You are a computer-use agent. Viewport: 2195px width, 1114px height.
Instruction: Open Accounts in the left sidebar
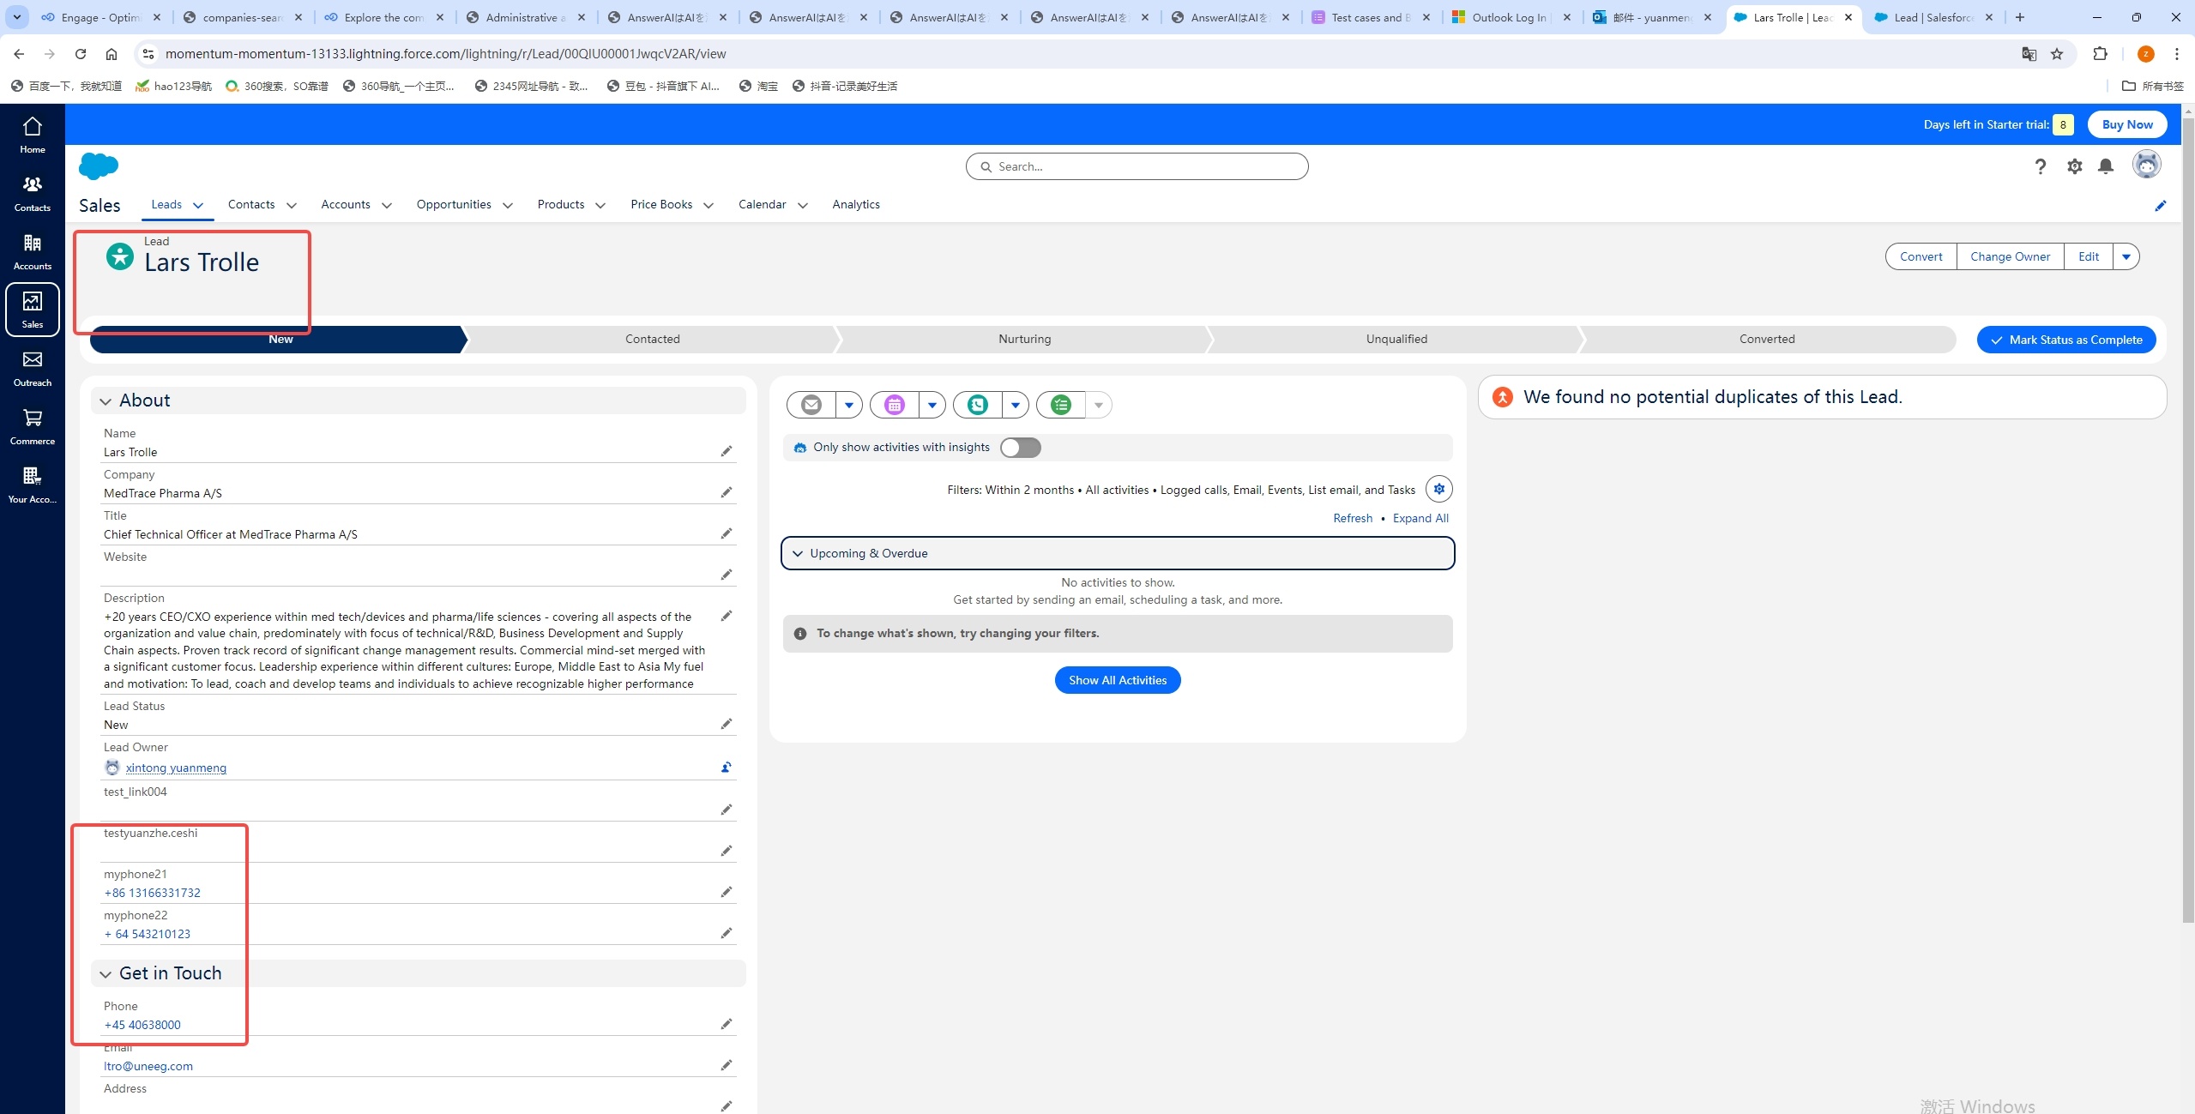[x=33, y=251]
